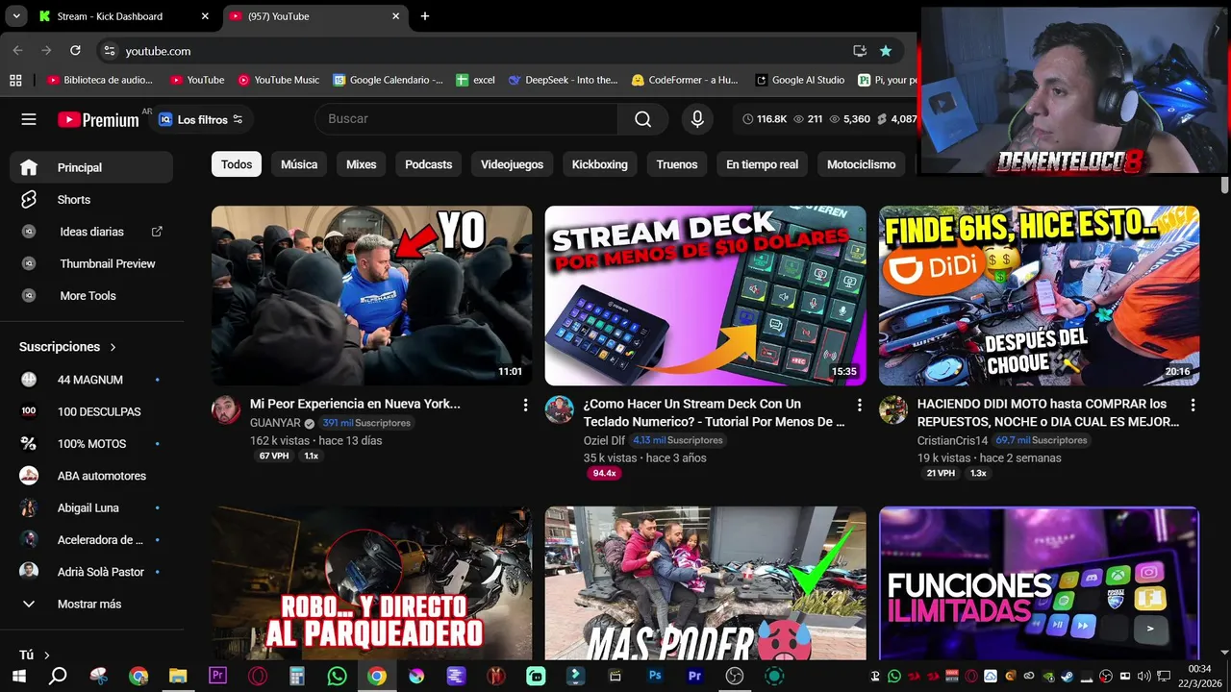Select the Kickboxing filter chip
The image size is (1231, 692).
pos(600,164)
